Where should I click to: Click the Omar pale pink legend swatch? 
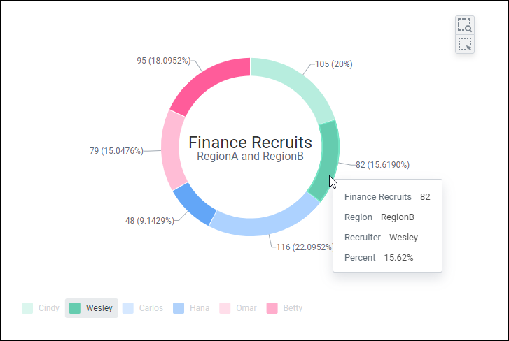(x=225, y=308)
